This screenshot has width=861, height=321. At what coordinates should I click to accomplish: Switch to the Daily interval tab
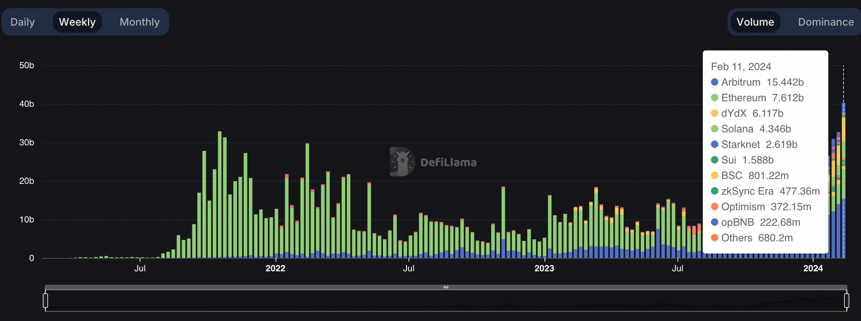tap(23, 22)
